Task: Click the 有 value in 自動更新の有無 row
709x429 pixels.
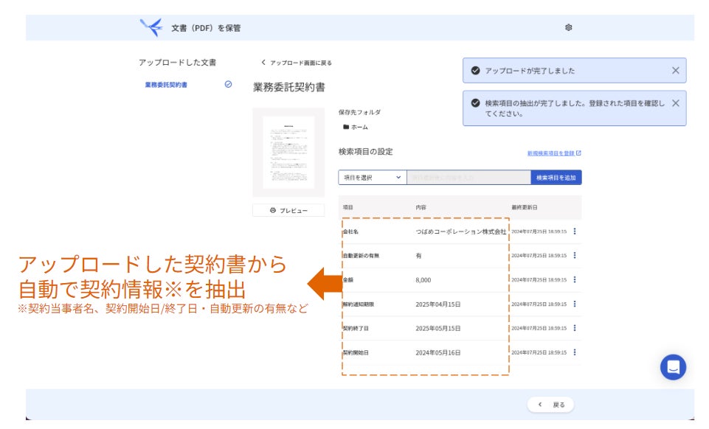Action: point(419,256)
